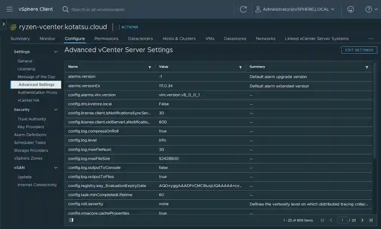Select config.drs.kvstore.local setting name
381x229 pixels.
(x=90, y=104)
